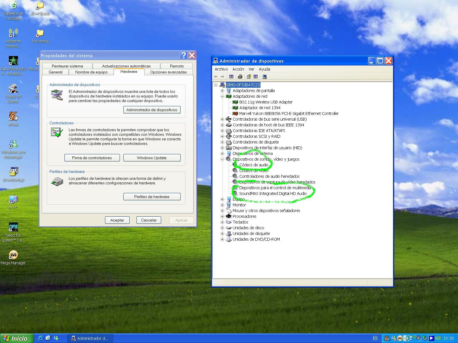458x343 pixels.
Task: Select the Crysis SP Demo desktop shortcut
Action: 13,94
